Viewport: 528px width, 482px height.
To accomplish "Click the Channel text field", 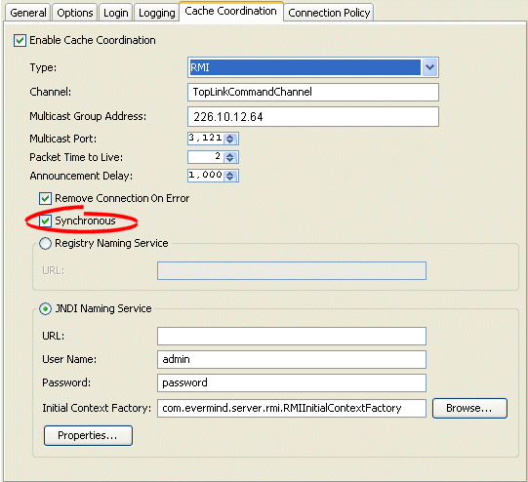I will (313, 93).
